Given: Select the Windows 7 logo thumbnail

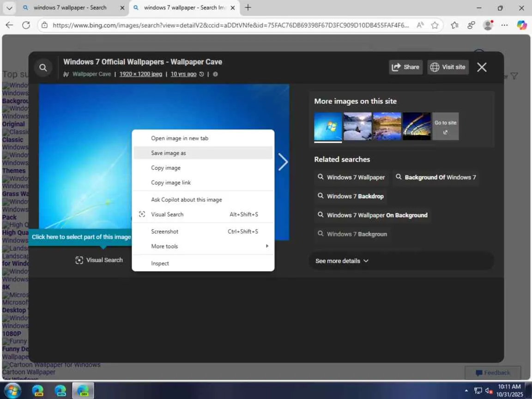Looking at the screenshot, I should click(328, 127).
